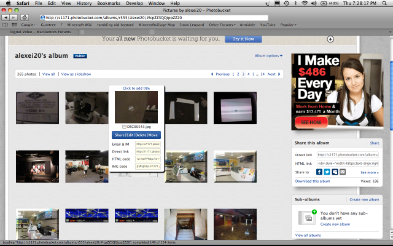Click SEE HOW ad button
The width and height of the screenshot is (393, 246).
(x=311, y=122)
